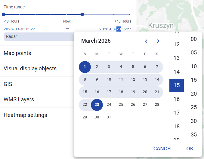Select minute 15 in minutes column
The image size is (204, 159).
tap(193, 80)
